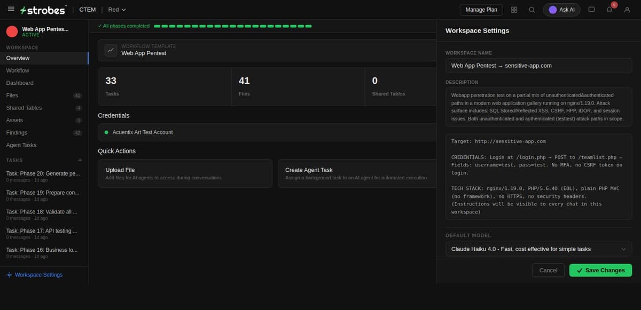This screenshot has width=641, height=310.
Task: Open the hamburger navigation menu
Action: tap(11, 9)
